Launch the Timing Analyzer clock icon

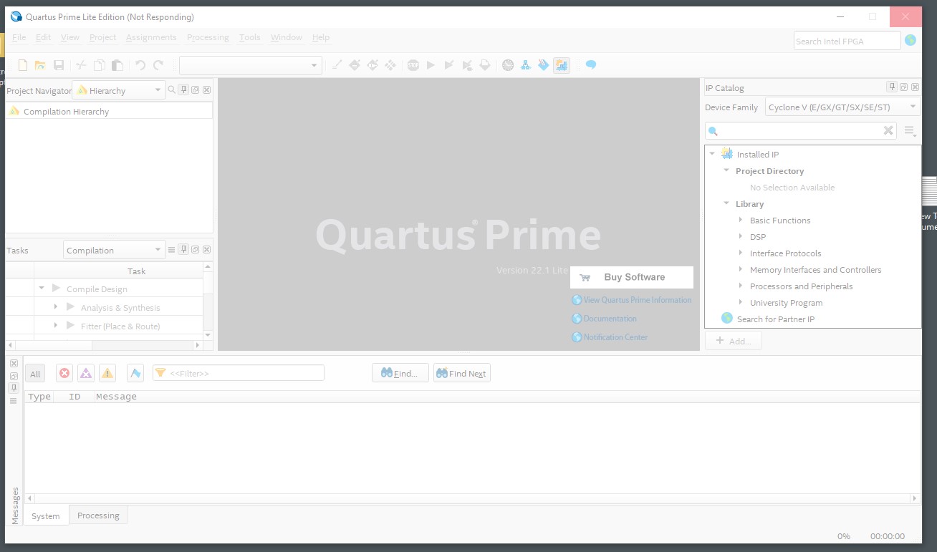pyautogui.click(x=508, y=64)
